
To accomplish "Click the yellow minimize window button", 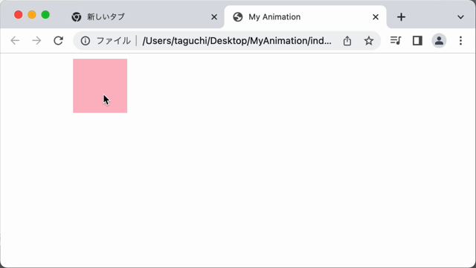I will pos(32,15).
